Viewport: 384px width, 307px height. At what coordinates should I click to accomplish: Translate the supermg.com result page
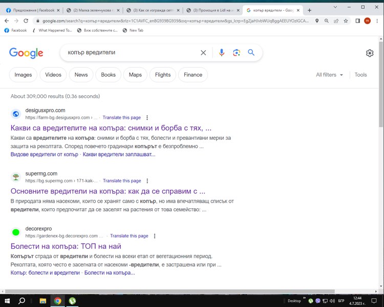pos(122,181)
